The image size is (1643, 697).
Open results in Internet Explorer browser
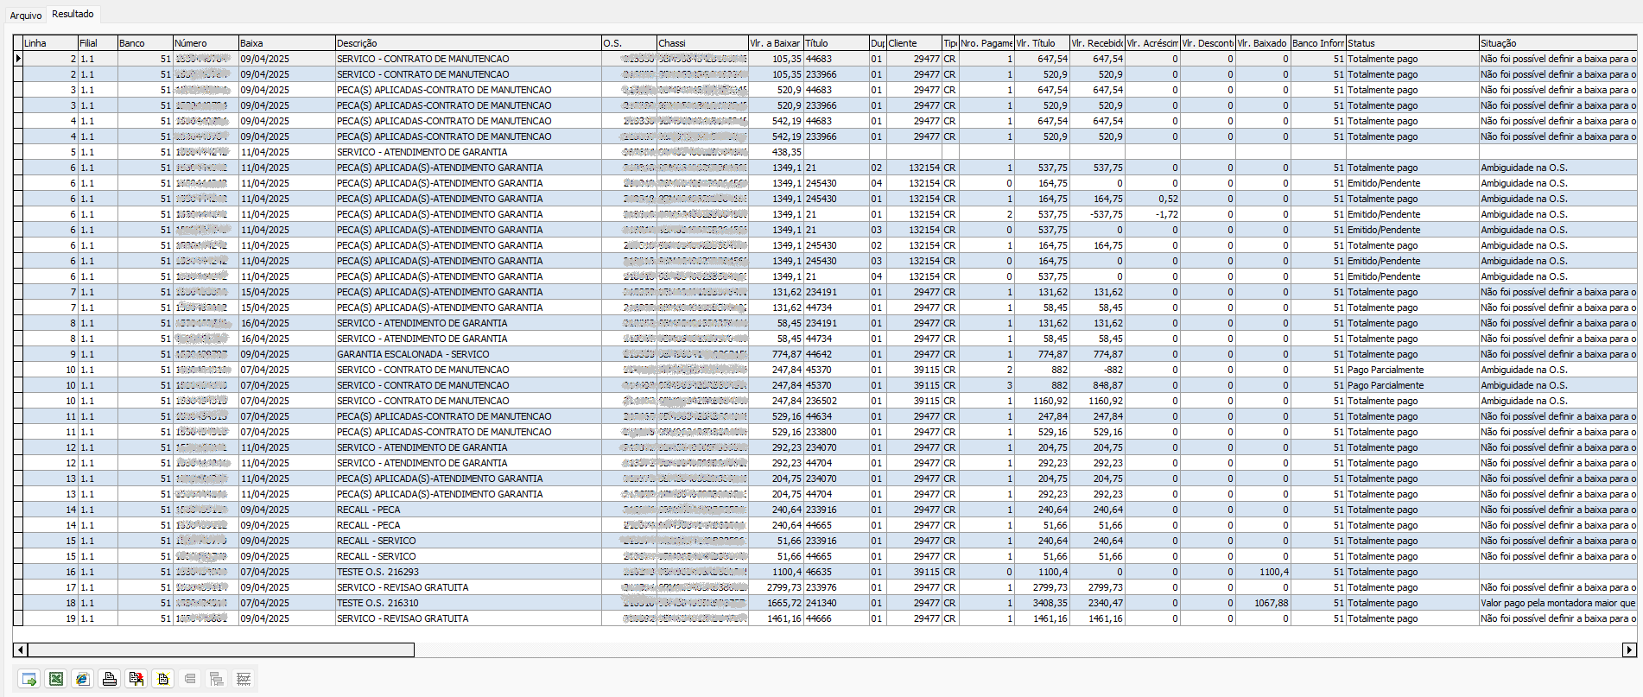tap(83, 679)
